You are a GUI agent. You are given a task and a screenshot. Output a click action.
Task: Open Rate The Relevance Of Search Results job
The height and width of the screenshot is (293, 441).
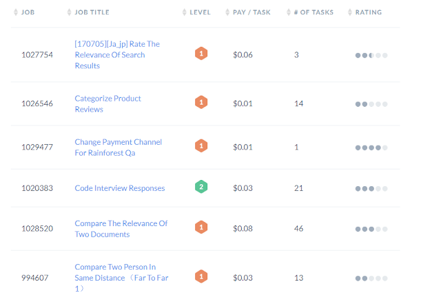(116, 54)
